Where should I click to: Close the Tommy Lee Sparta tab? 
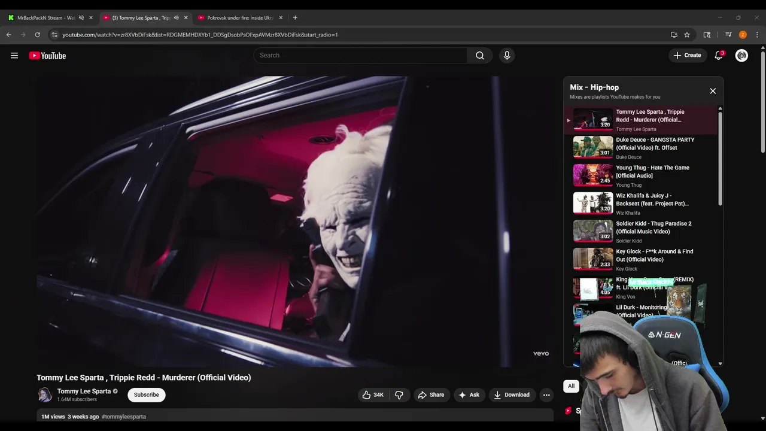pyautogui.click(x=186, y=18)
